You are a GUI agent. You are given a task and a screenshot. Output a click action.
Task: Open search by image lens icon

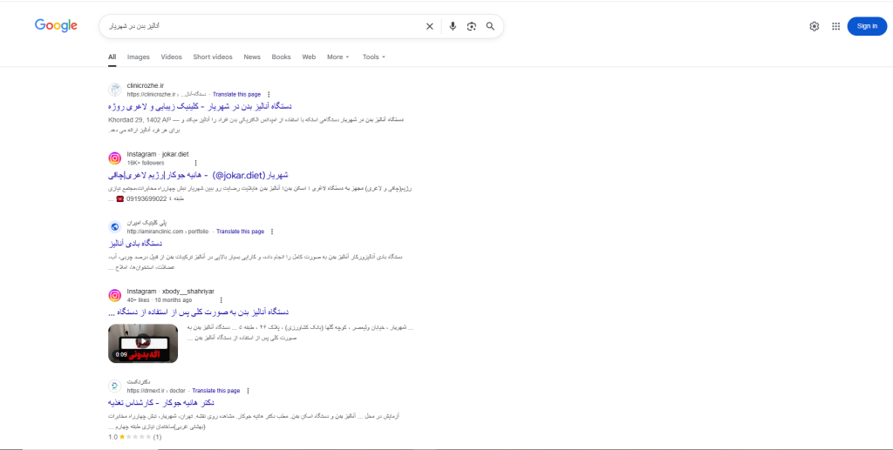pyautogui.click(x=472, y=26)
